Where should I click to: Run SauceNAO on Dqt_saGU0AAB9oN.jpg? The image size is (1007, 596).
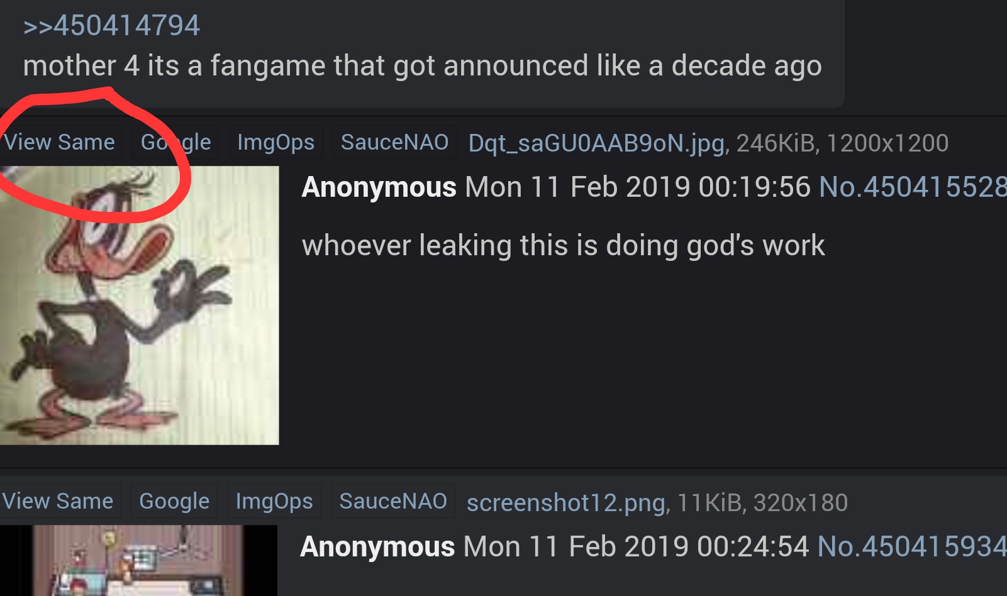[394, 143]
